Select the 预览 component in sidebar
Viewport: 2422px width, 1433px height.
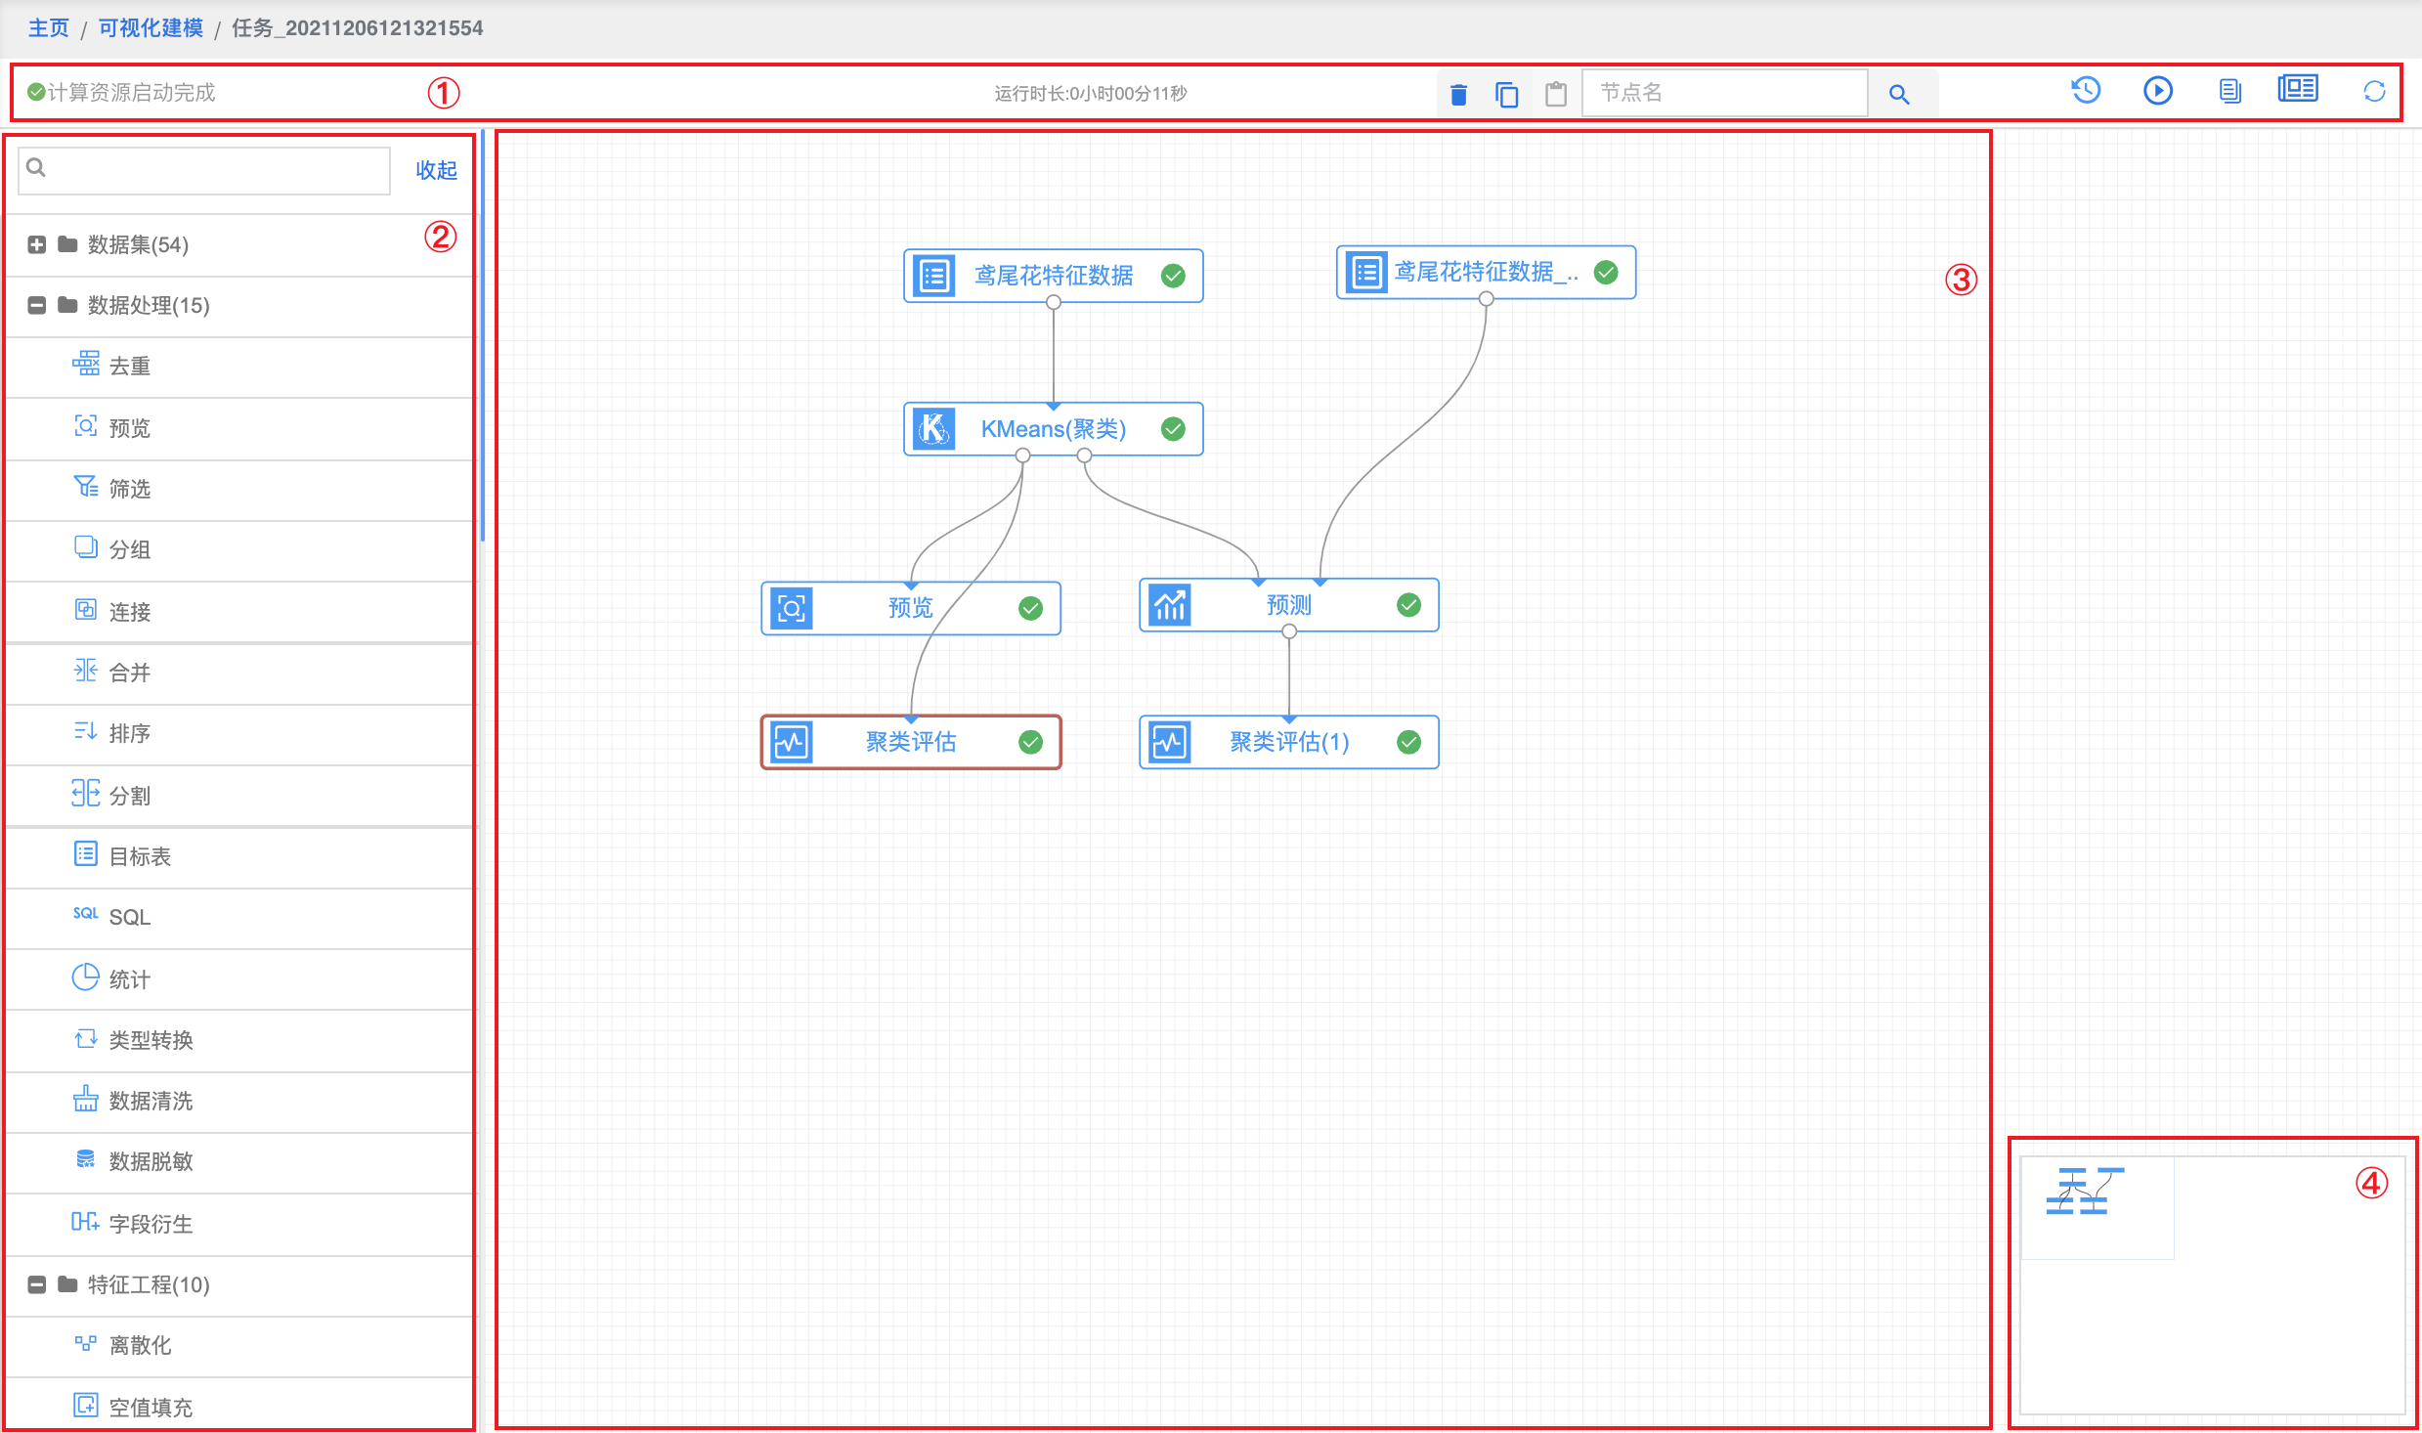239,428
